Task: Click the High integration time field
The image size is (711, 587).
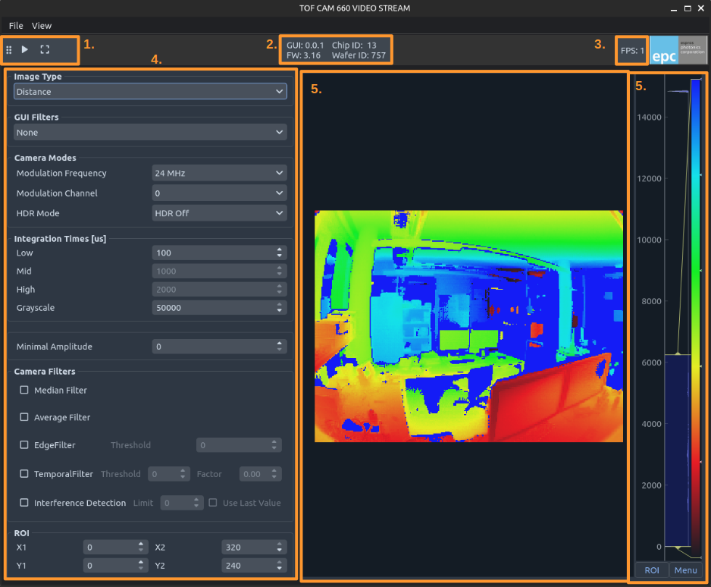Action: 220,290
